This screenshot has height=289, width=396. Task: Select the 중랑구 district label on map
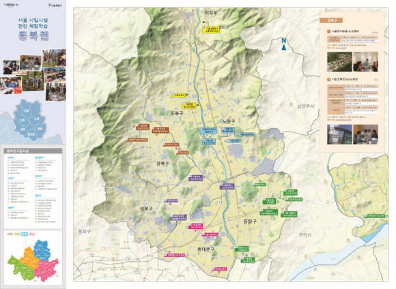[x=250, y=221]
